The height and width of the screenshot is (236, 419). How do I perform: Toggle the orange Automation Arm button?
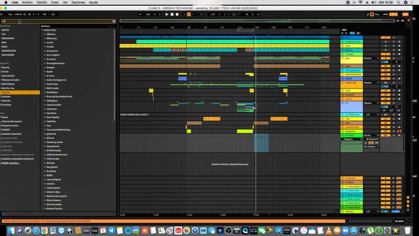click(x=189, y=14)
